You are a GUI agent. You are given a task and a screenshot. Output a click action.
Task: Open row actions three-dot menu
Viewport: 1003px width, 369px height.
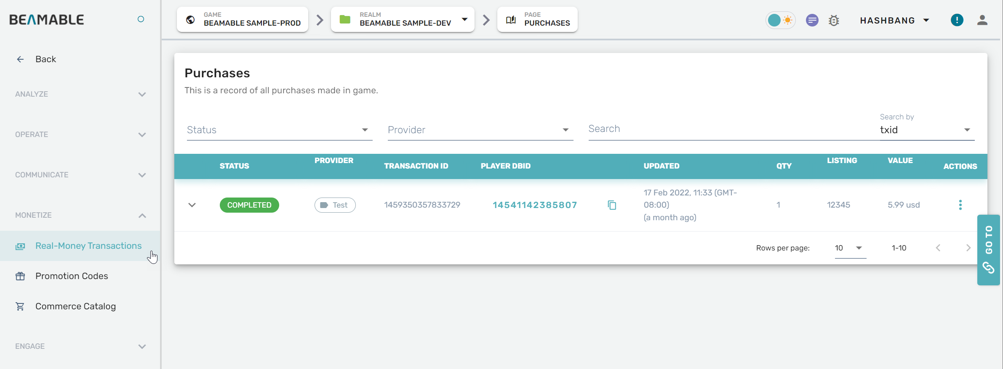click(960, 205)
